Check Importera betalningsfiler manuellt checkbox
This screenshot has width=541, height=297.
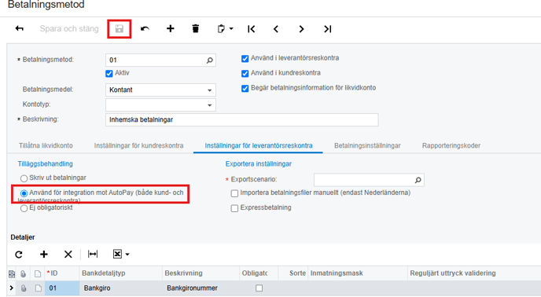(234, 193)
